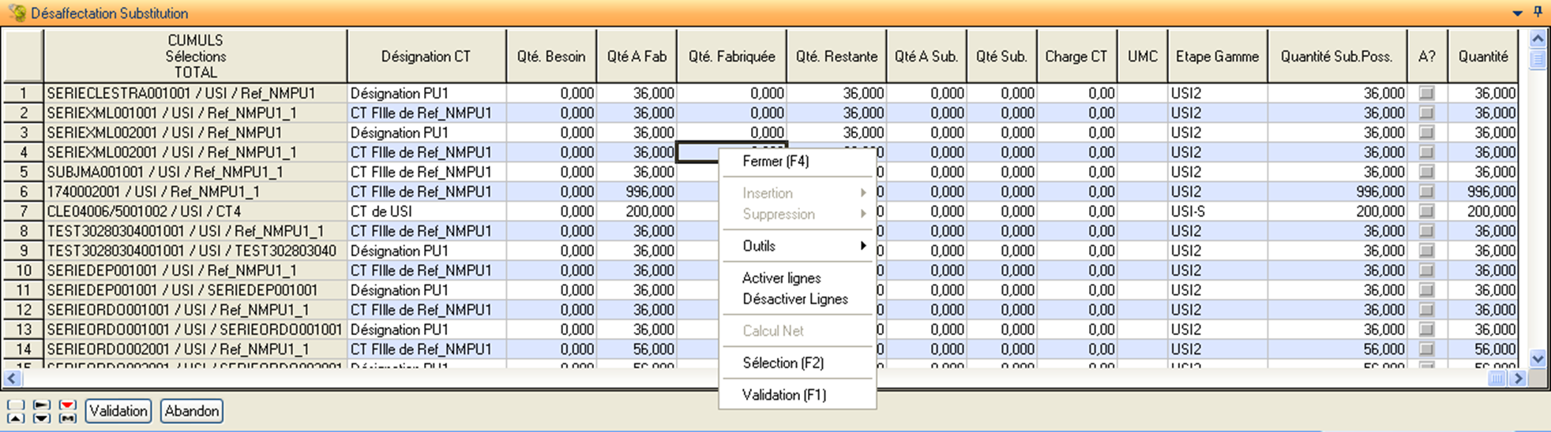
Task: Click the horizontal scrollbar right arrow
Action: coord(1517,378)
